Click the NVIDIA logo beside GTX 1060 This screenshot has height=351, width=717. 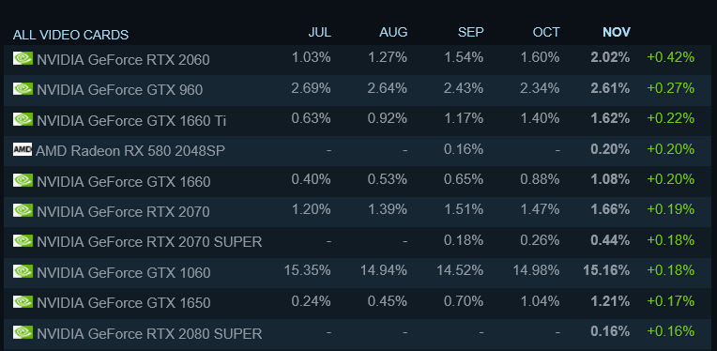click(23, 271)
